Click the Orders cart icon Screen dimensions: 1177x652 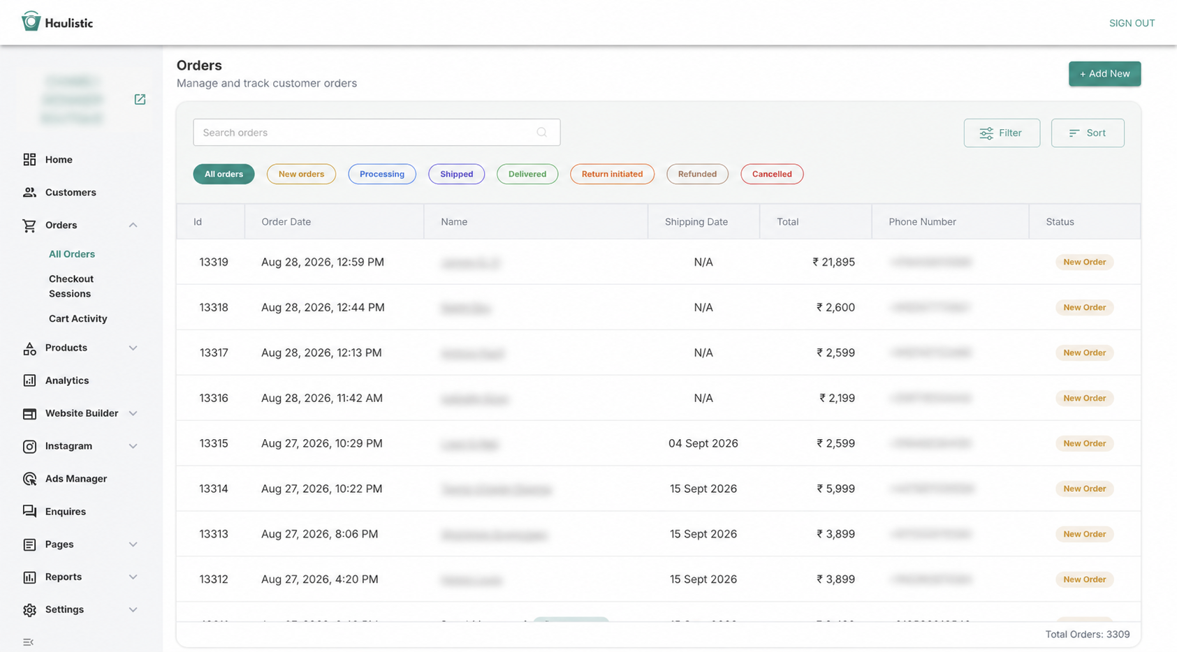click(x=29, y=225)
